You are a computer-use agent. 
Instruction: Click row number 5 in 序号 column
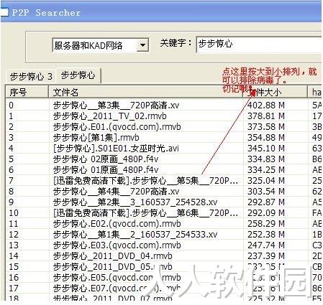[x=12, y=159]
